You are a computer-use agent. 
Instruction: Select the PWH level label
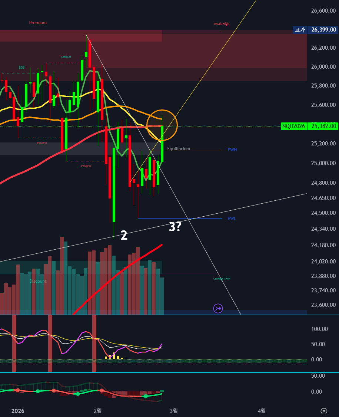(x=232, y=150)
